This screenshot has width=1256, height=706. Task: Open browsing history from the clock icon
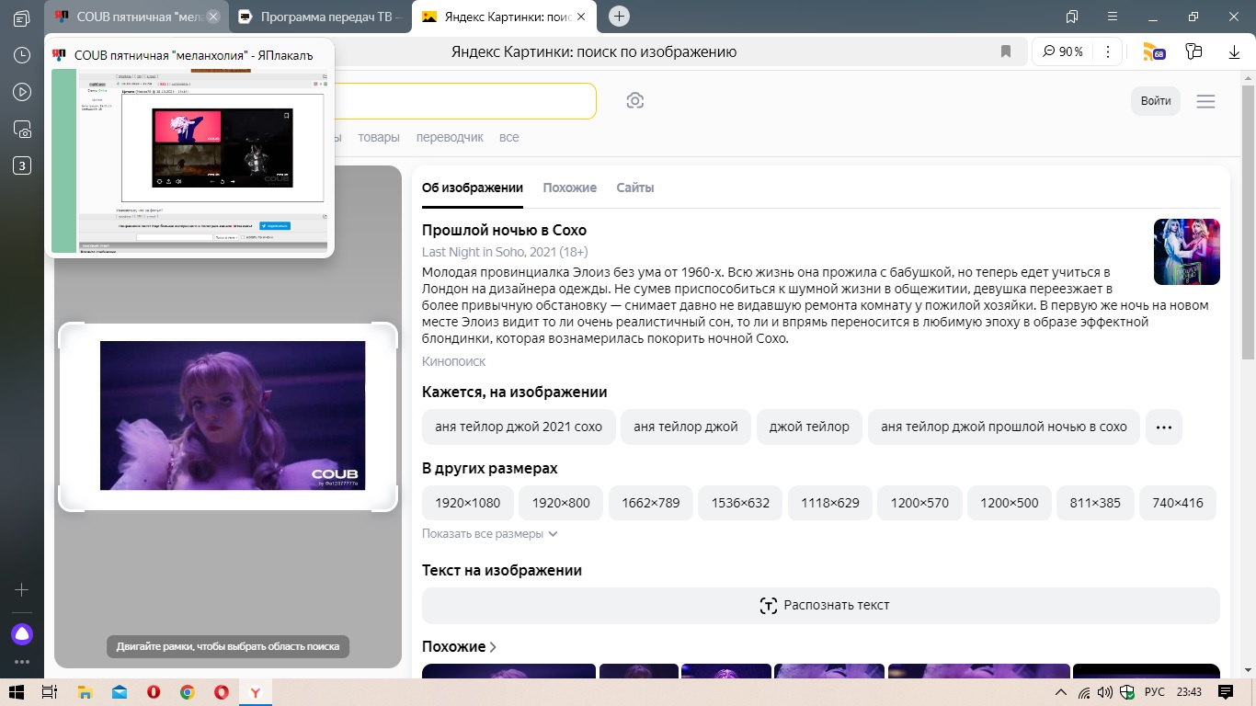point(22,55)
